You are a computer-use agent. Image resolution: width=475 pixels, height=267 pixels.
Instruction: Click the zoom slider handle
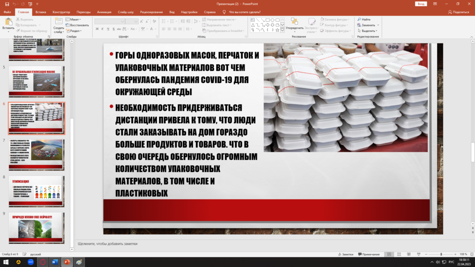tap(441, 254)
